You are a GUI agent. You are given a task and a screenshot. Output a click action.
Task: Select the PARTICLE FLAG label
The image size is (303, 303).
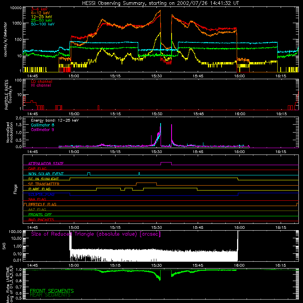42,204
